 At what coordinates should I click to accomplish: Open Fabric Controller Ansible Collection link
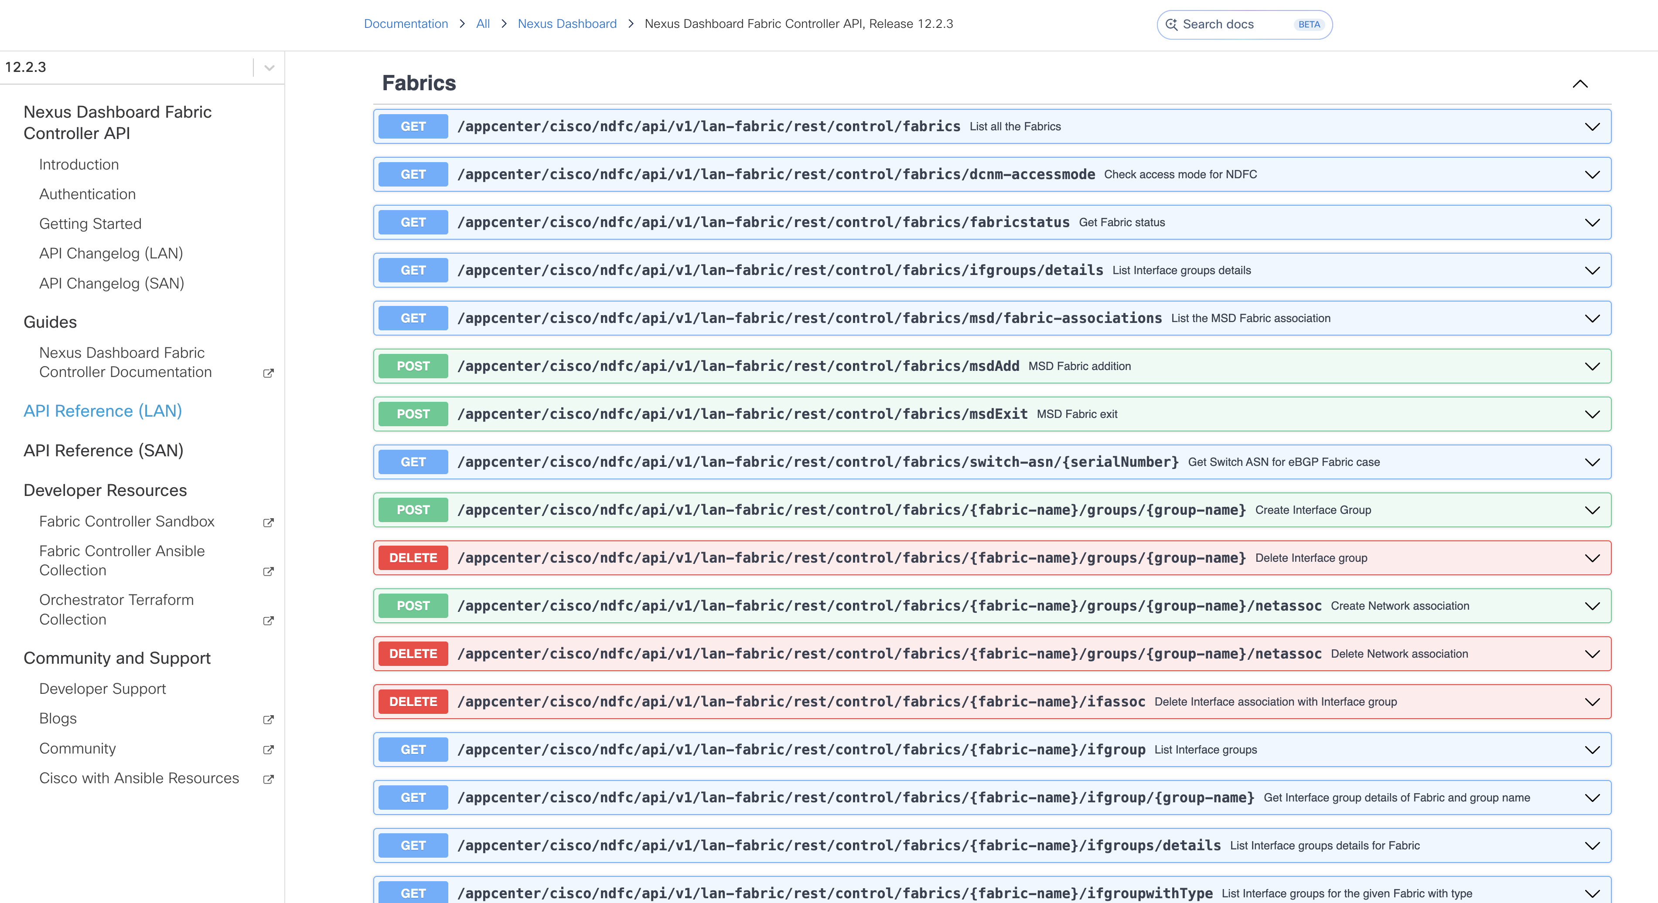pyautogui.click(x=122, y=561)
